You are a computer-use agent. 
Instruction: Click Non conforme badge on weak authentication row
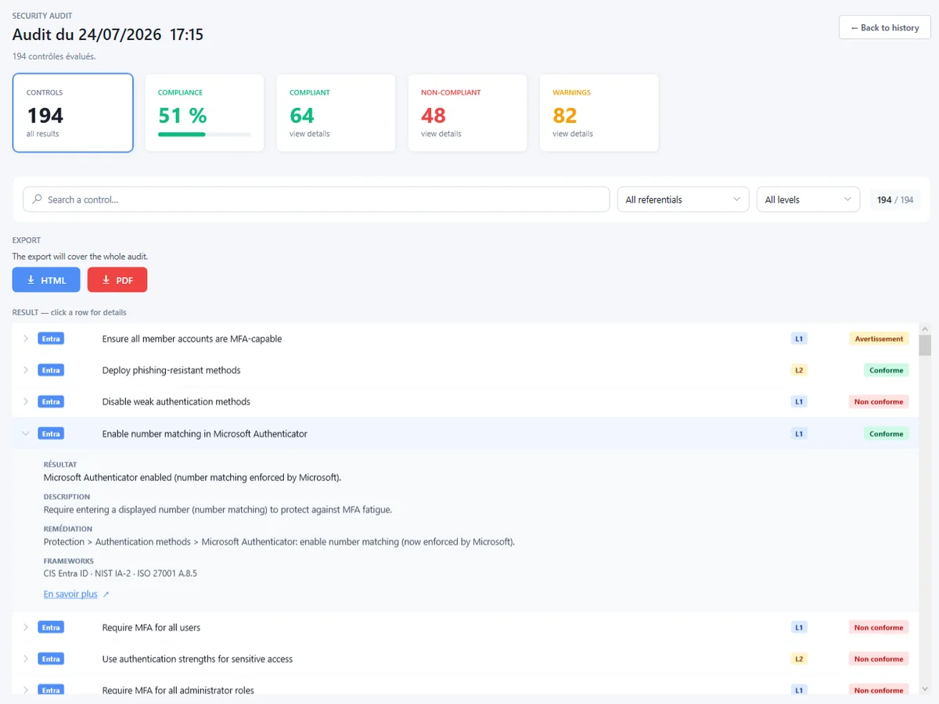tap(879, 401)
